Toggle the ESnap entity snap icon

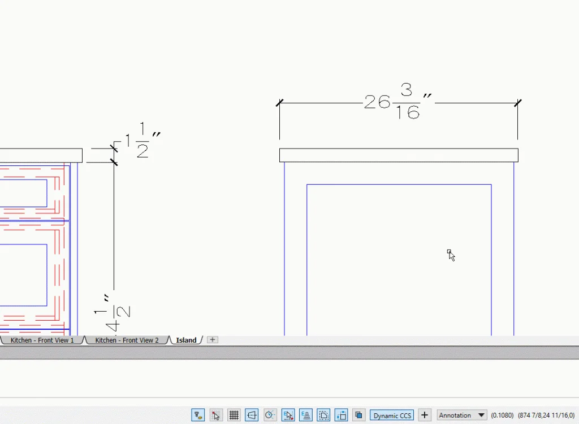coord(288,416)
